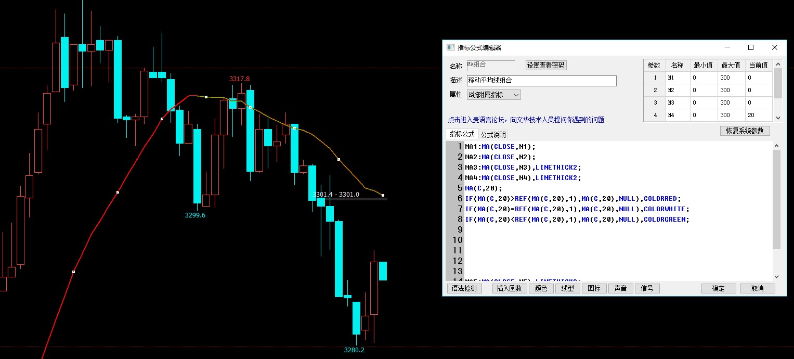Select N4 current value cell showing 20

[758, 115]
